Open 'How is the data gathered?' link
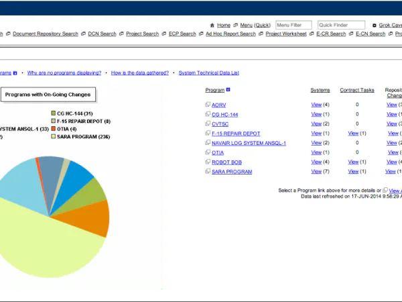This screenshot has width=402, height=302. click(140, 73)
